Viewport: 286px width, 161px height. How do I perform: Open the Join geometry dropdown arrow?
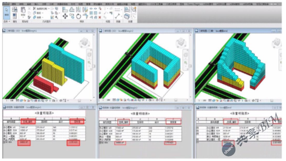click(x=43, y=17)
